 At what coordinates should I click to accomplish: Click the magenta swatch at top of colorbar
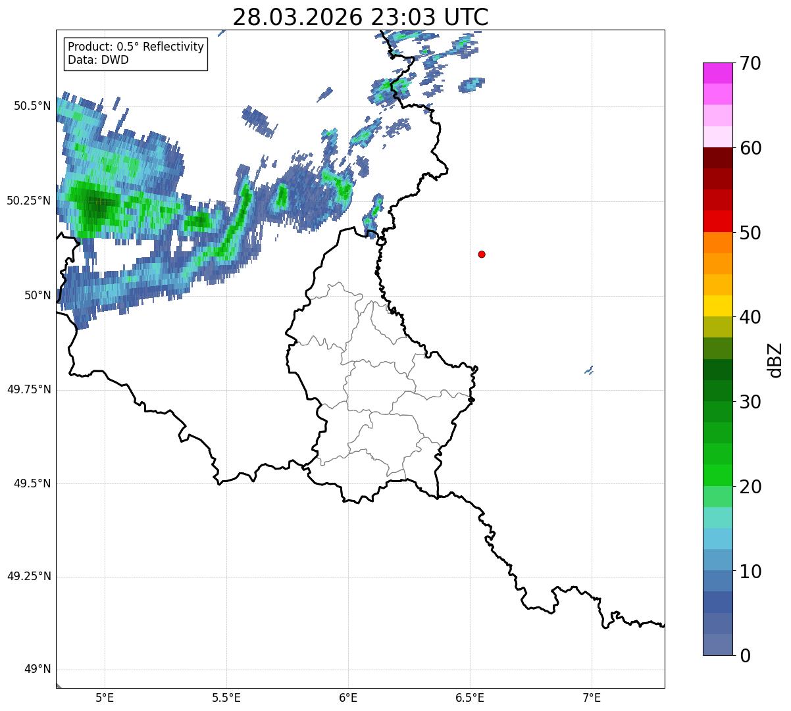[x=718, y=73]
